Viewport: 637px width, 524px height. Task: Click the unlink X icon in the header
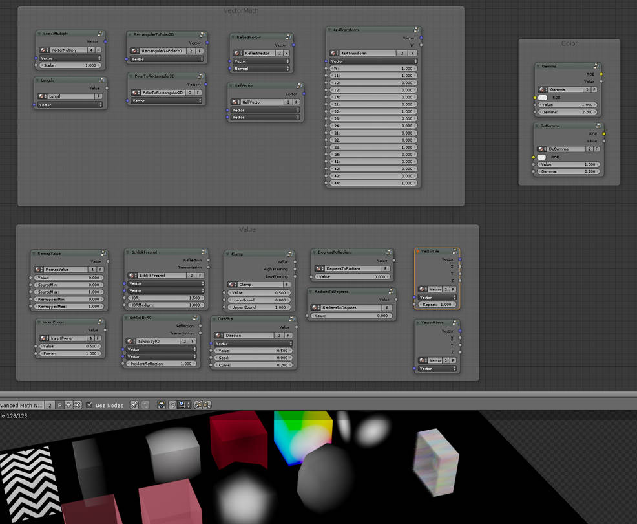78,405
